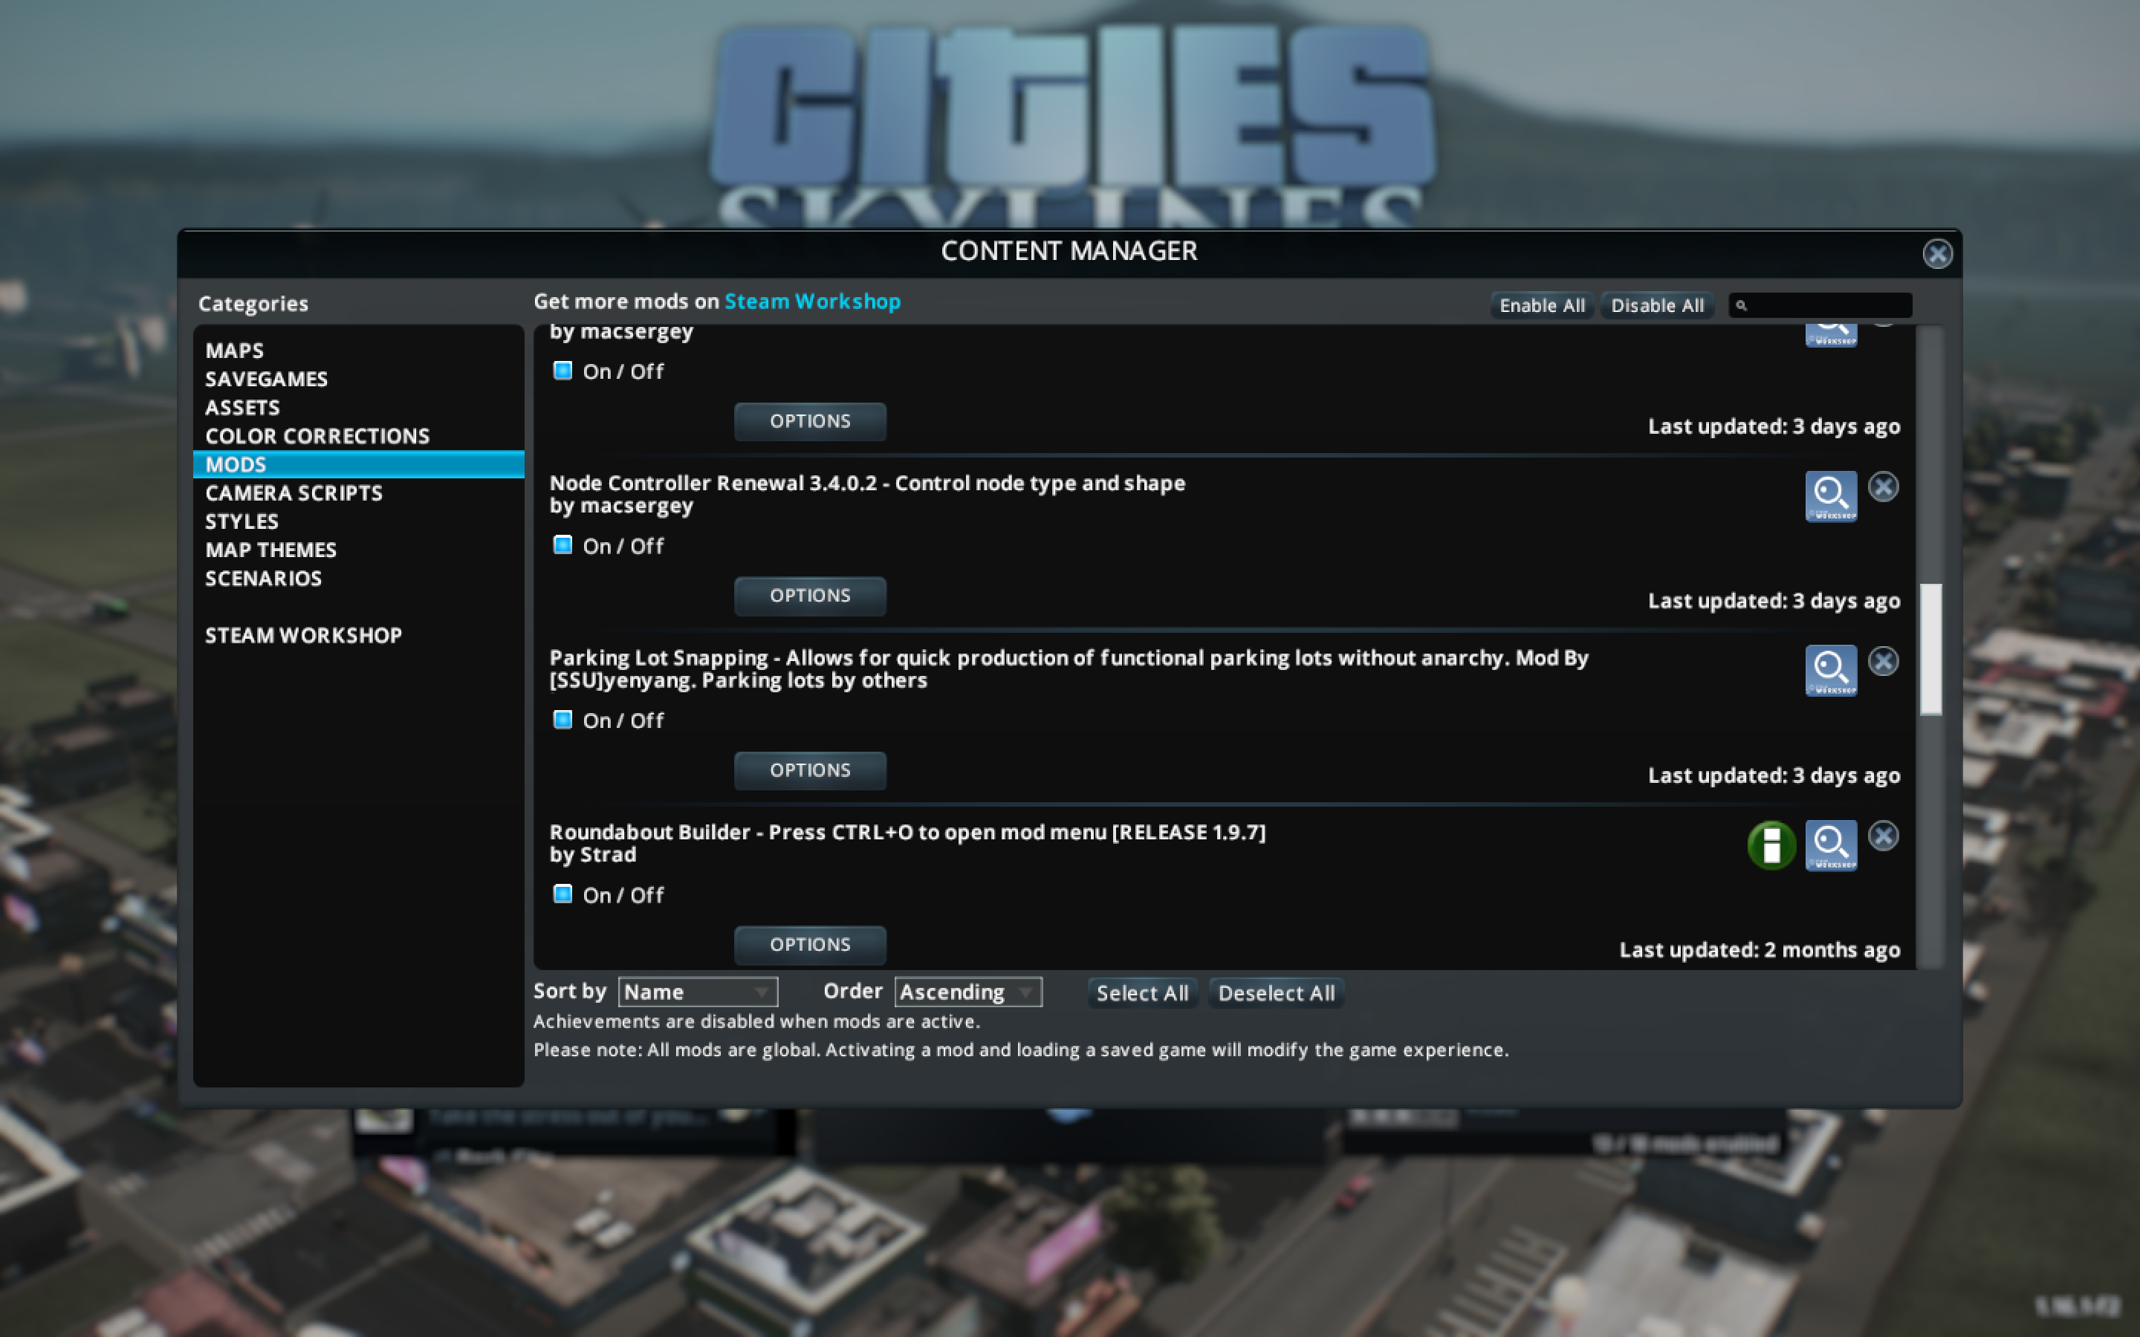This screenshot has width=2140, height=1337.
Task: Click Parking Lot Snapping mod description
Action: coord(1069,669)
